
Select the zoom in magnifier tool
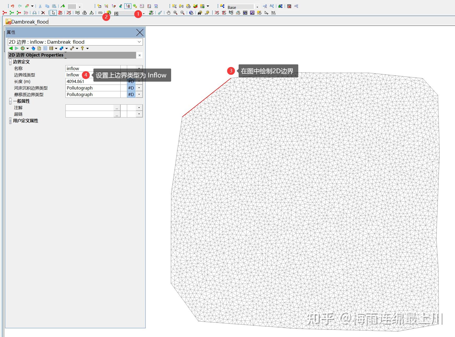pyautogui.click(x=175, y=13)
